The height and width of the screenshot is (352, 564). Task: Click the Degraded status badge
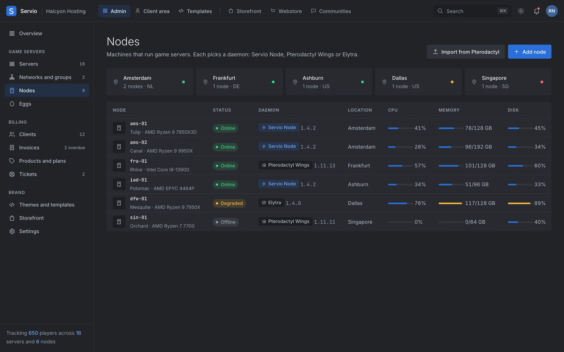(229, 203)
